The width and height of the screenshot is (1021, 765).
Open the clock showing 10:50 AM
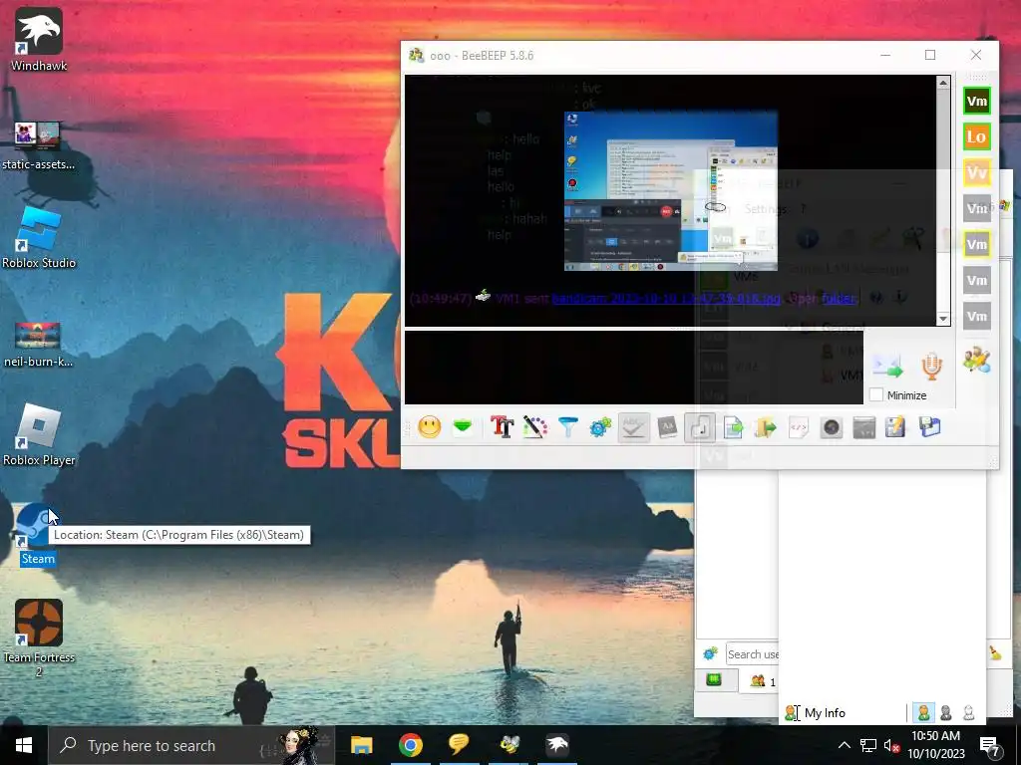[935, 745]
